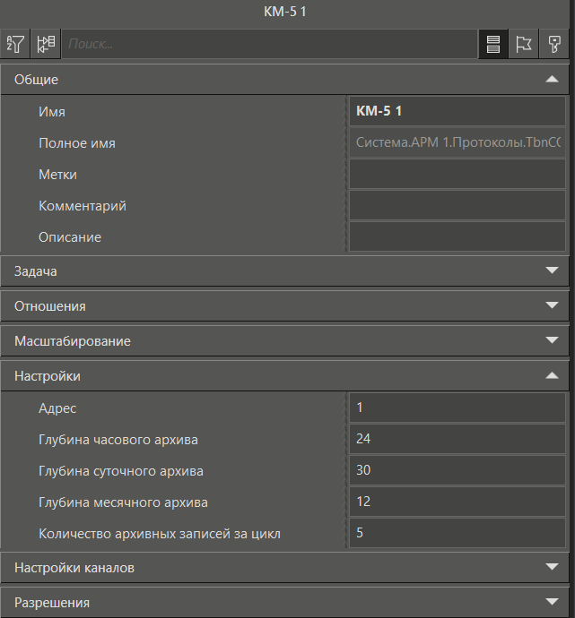575x618 pixels.
Task: Click the Описание input field
Action: (457, 237)
